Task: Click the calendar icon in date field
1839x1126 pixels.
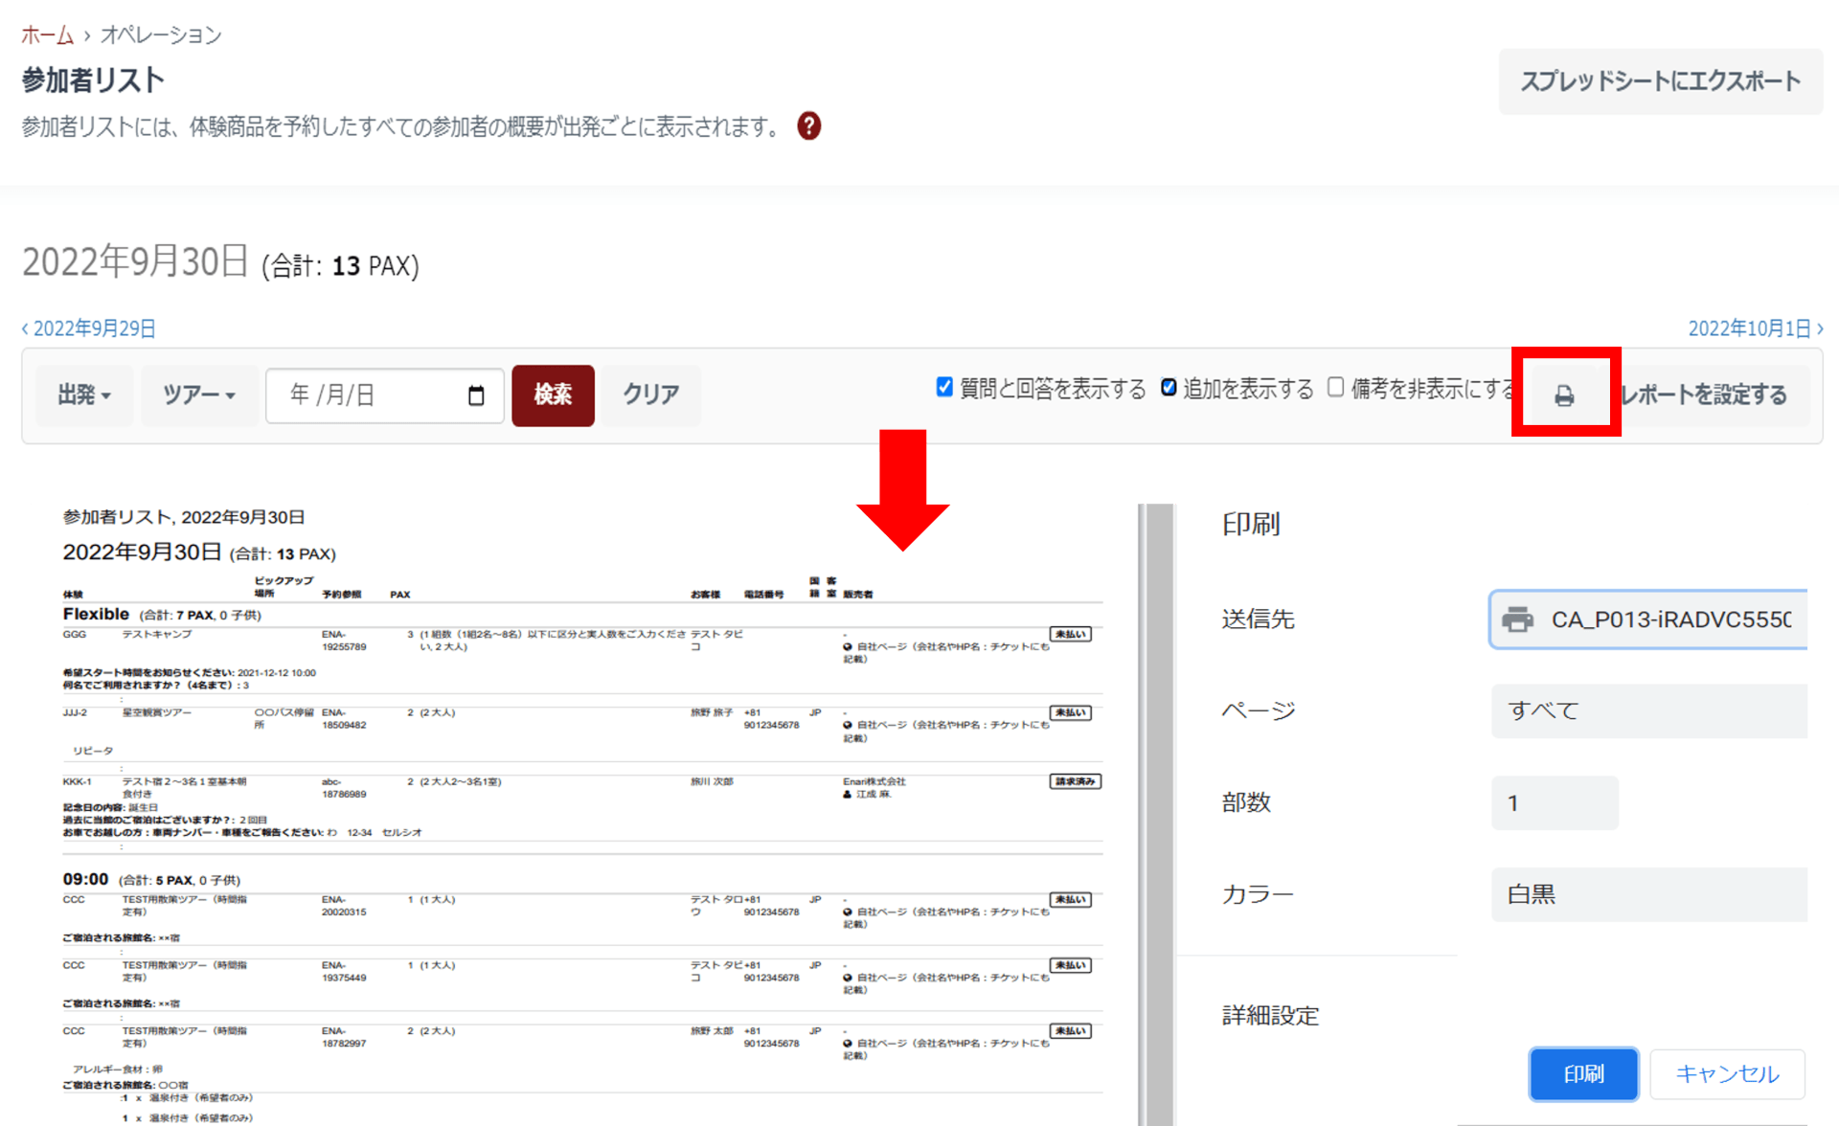Action: (476, 395)
